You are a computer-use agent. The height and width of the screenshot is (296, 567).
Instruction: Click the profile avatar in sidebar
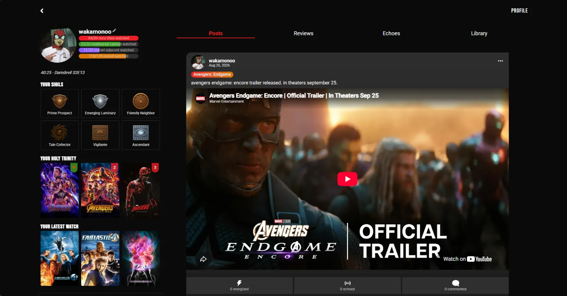click(58, 45)
